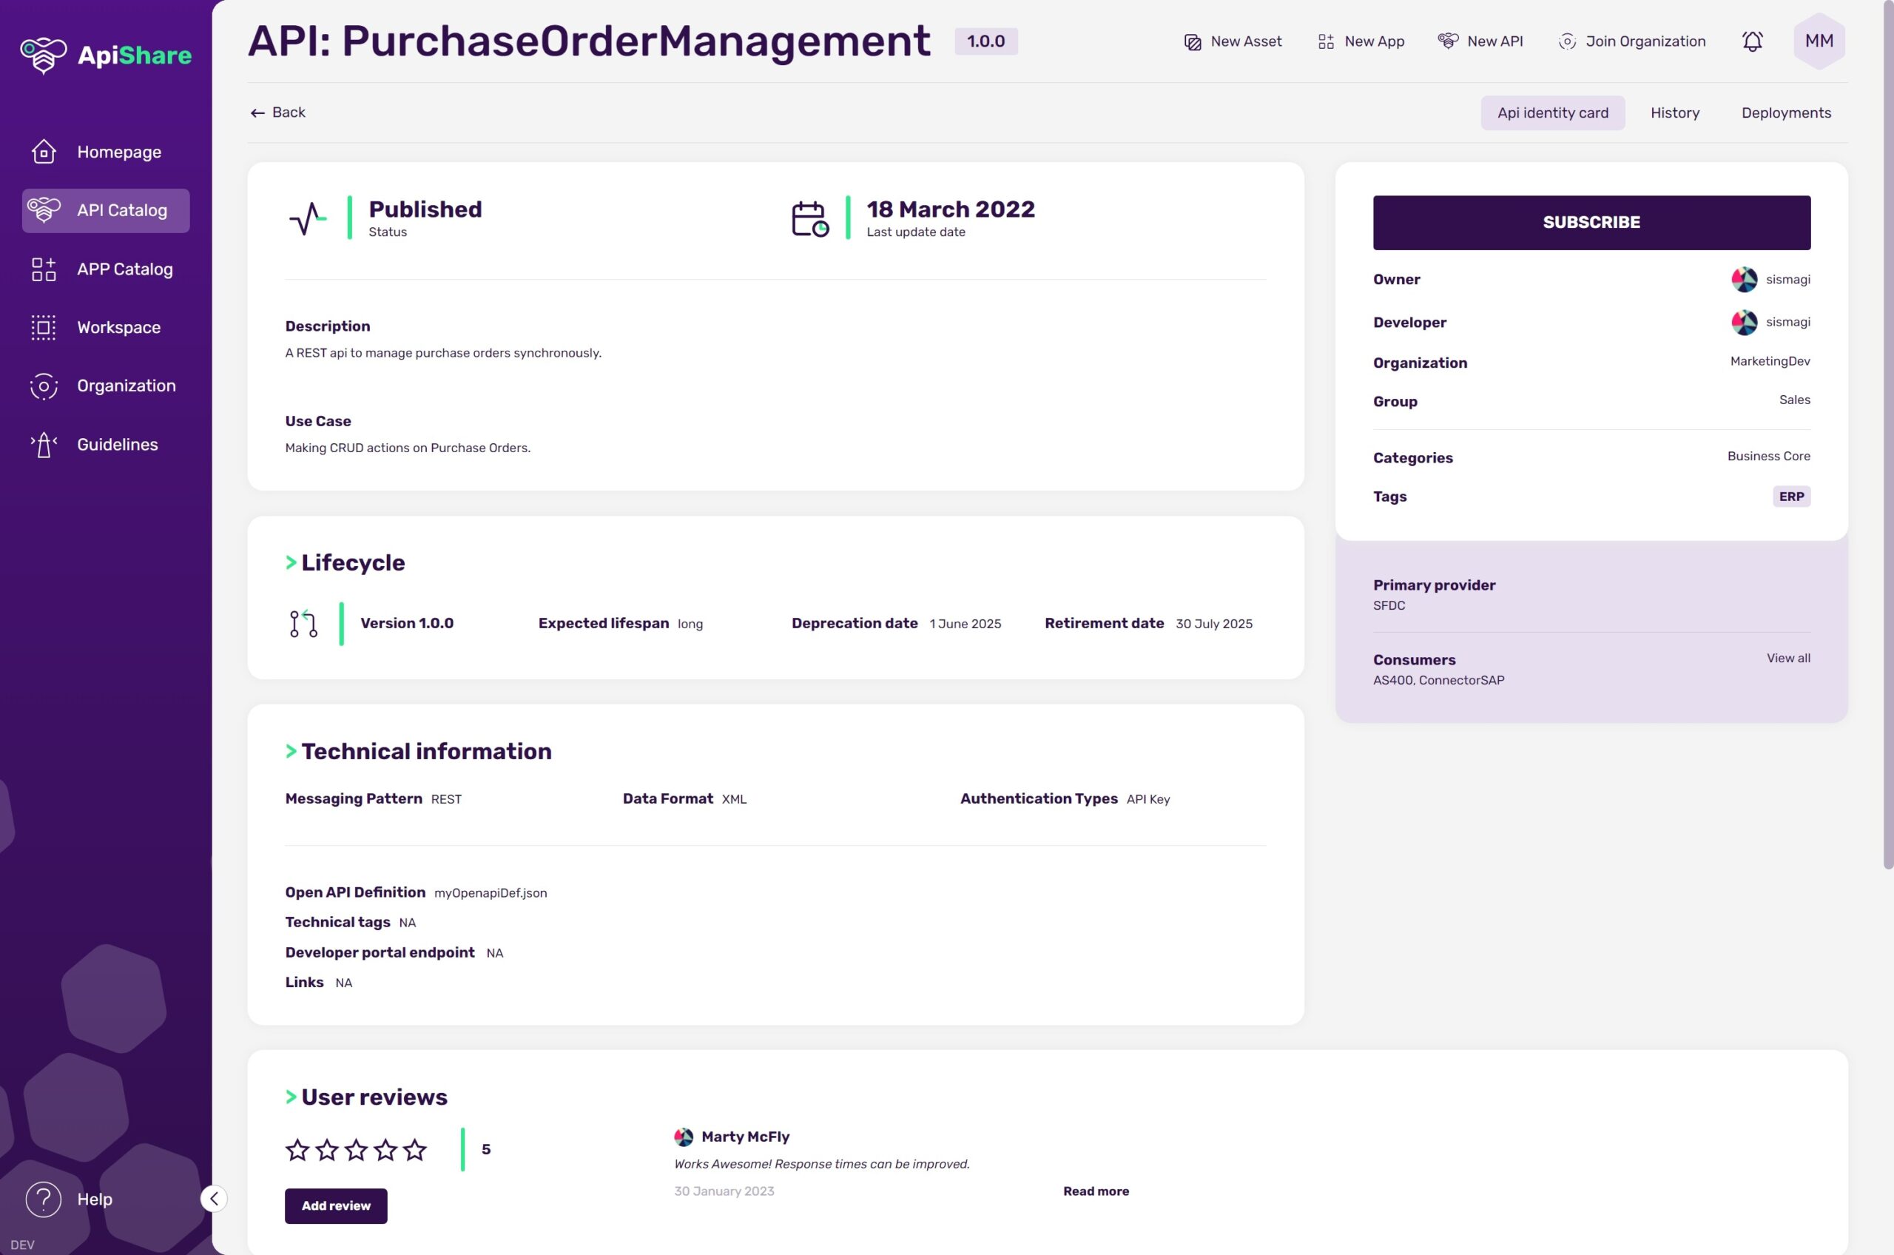Click the Organization sidebar icon
1894x1255 pixels.
point(44,386)
